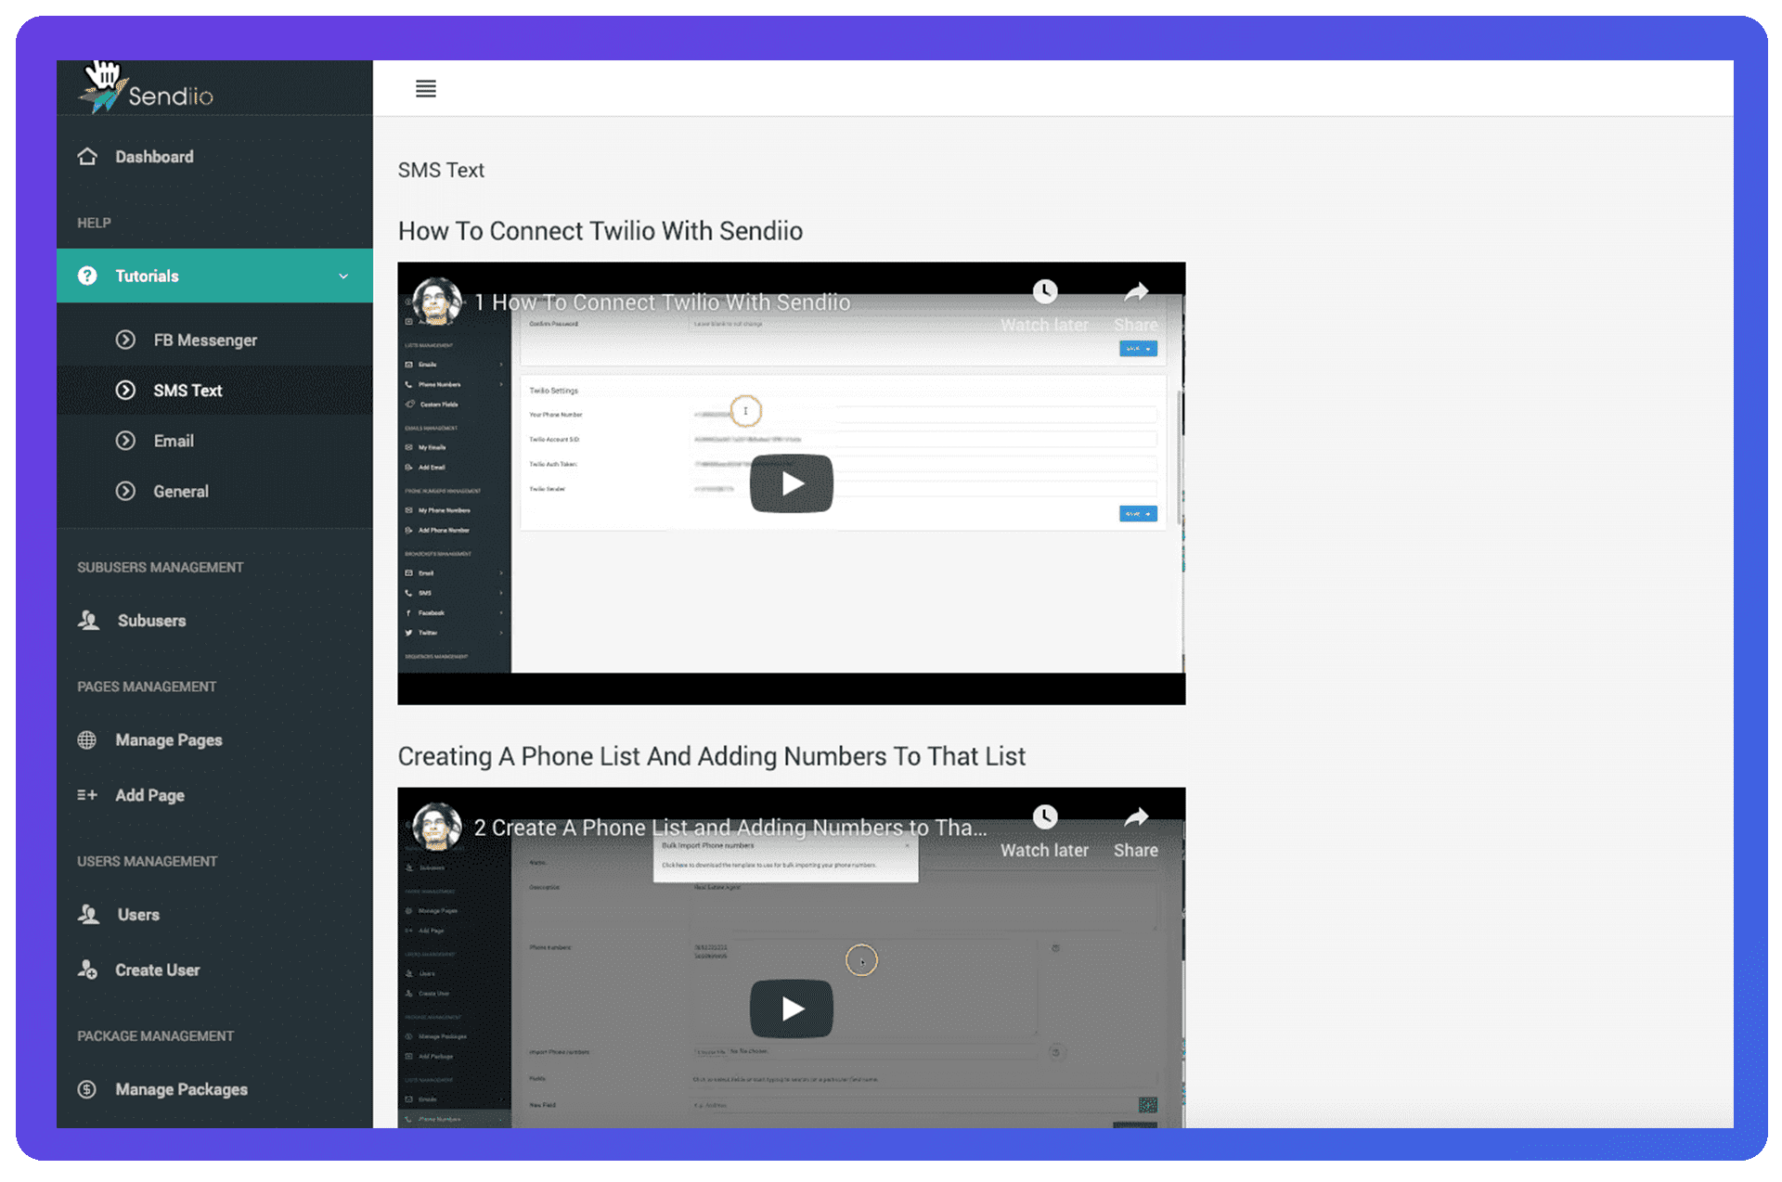The width and height of the screenshot is (1782, 1182).
Task: Click Manage Packages dollar icon
Action: 87,1090
